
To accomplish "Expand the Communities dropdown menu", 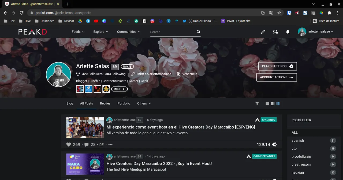I will (129, 32).
